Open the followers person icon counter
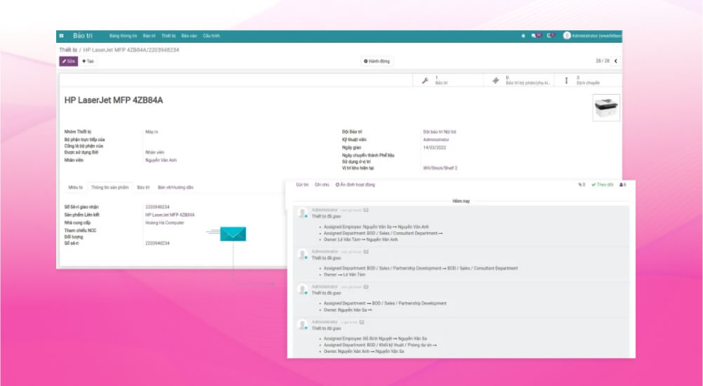 (623, 185)
